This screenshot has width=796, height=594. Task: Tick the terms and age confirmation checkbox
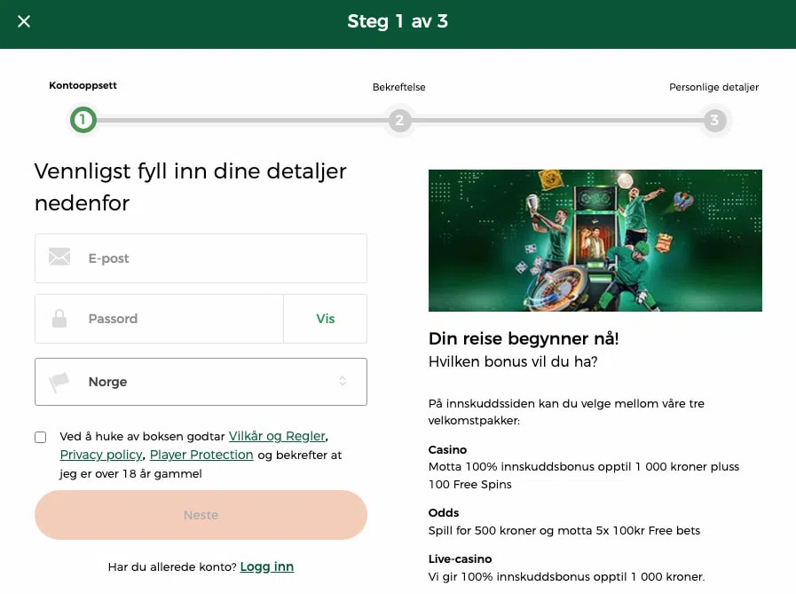pyautogui.click(x=41, y=437)
